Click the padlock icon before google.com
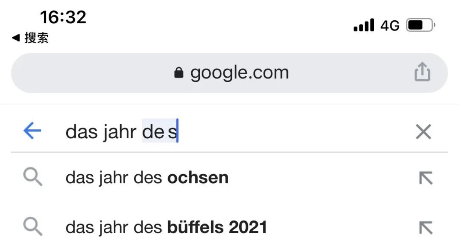 pyautogui.click(x=178, y=73)
